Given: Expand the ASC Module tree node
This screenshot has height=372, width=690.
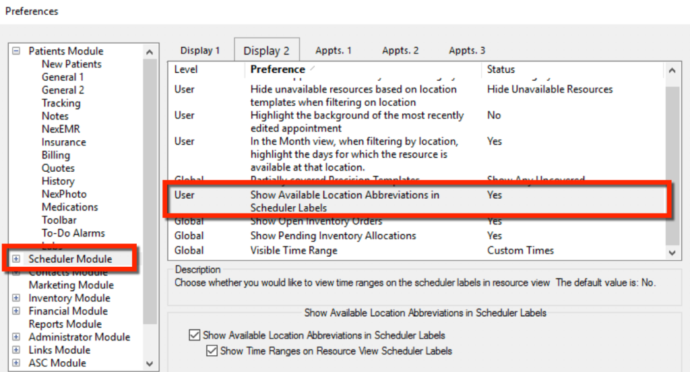Looking at the screenshot, I should point(16,363).
